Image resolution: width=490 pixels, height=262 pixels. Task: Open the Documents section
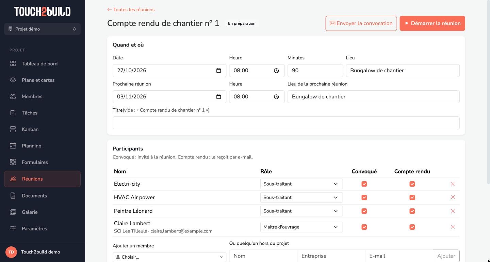tap(42, 195)
